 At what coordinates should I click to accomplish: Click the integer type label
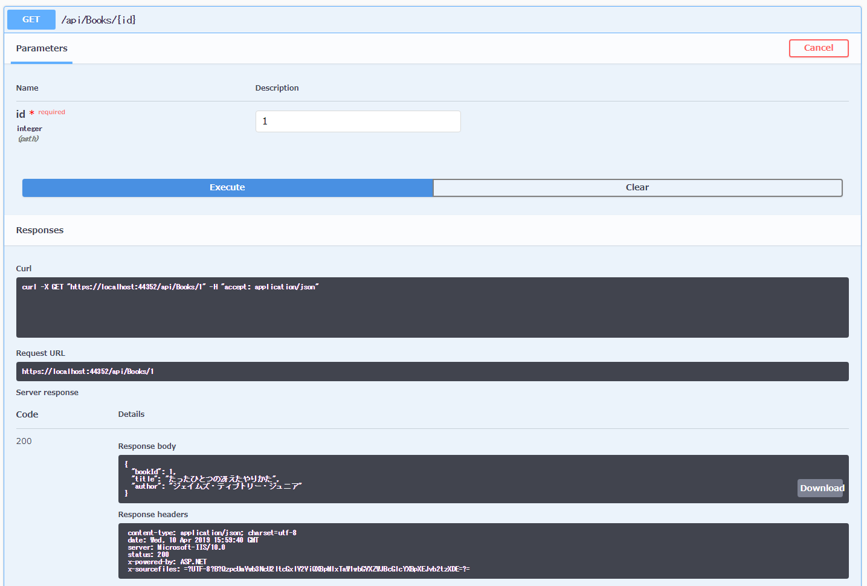pos(30,129)
